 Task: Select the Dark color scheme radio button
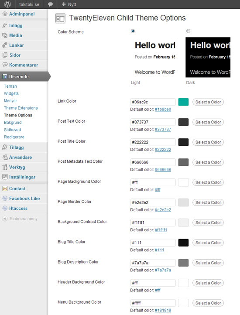click(188, 31)
